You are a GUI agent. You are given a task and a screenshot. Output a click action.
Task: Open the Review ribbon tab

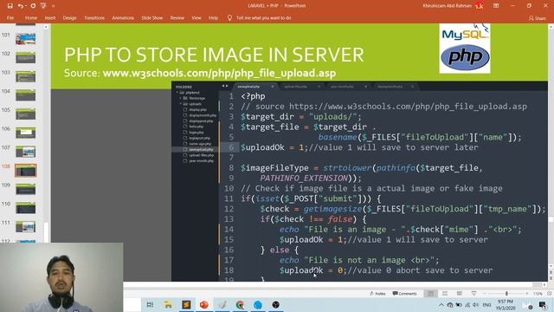[x=177, y=17]
